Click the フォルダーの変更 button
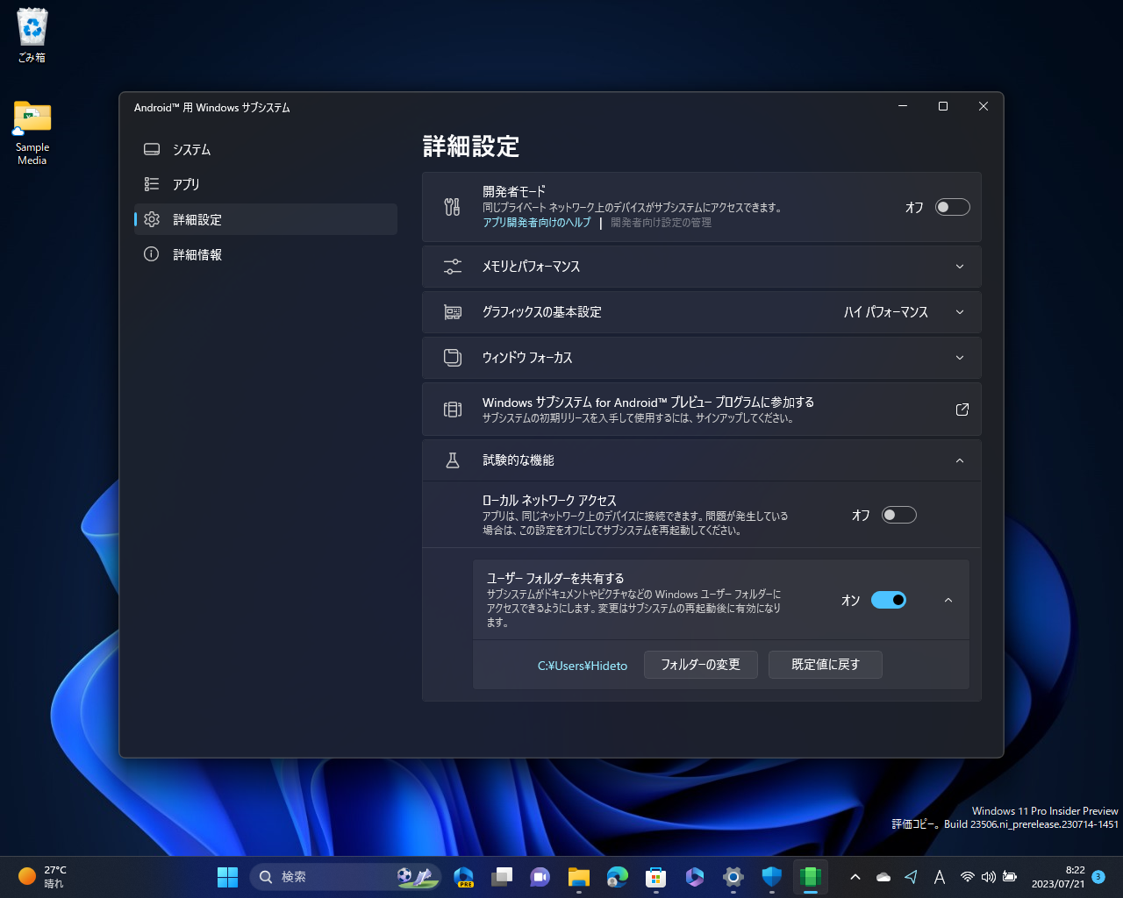The width and height of the screenshot is (1123, 898). click(700, 665)
